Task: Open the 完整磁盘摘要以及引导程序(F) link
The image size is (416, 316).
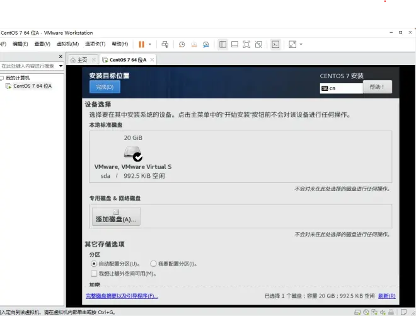Action: (x=122, y=296)
